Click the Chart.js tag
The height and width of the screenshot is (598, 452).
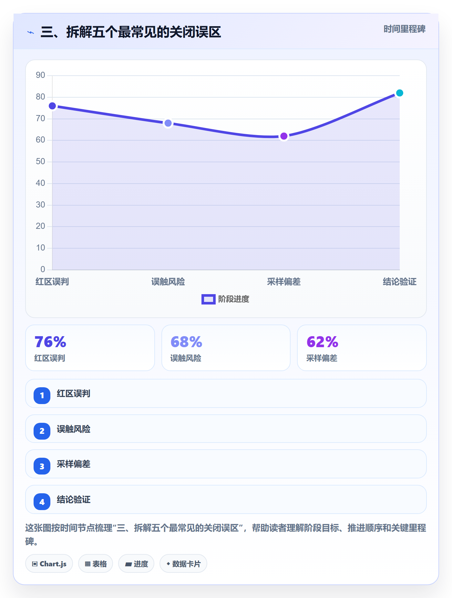click(x=49, y=564)
